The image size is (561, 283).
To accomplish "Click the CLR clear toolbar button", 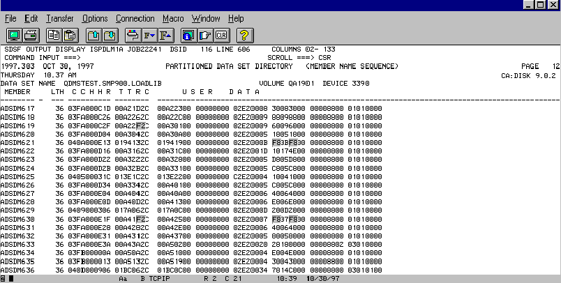I will coord(221,36).
